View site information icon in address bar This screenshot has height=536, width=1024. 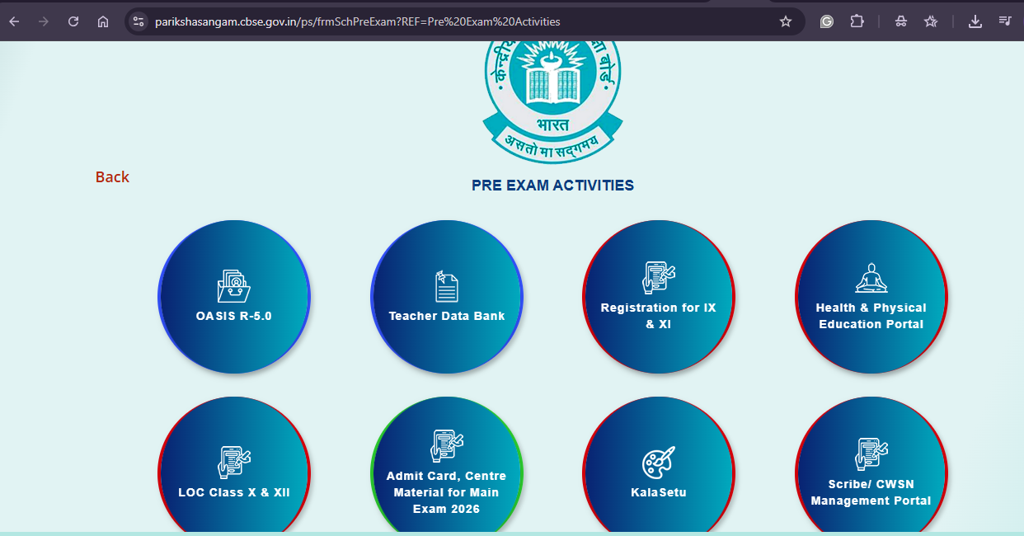(x=139, y=21)
